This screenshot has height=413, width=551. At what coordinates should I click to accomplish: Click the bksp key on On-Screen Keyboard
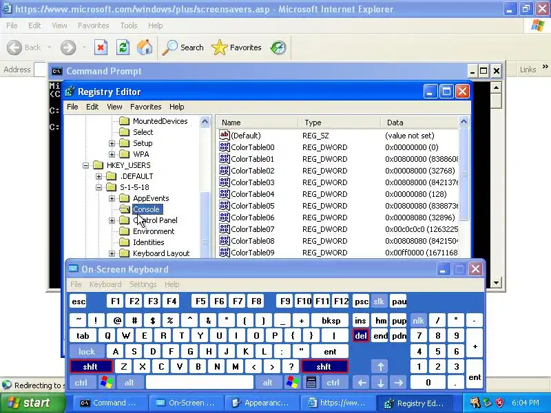click(331, 320)
